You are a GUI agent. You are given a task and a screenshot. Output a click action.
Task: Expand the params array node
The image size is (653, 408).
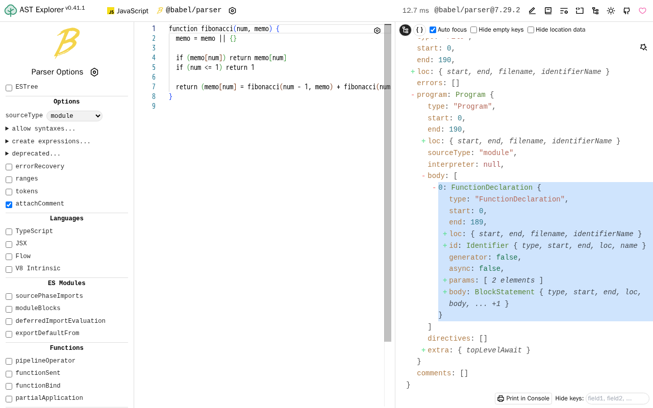(x=445, y=280)
